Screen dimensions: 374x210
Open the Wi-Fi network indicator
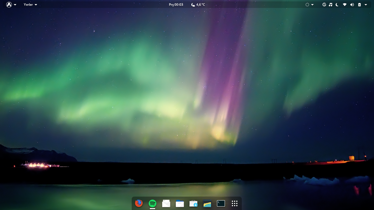[345, 5]
